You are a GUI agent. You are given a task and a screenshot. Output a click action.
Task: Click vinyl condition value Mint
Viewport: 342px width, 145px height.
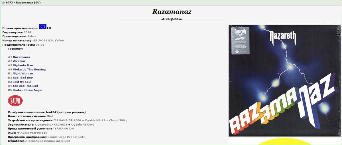click(50, 116)
